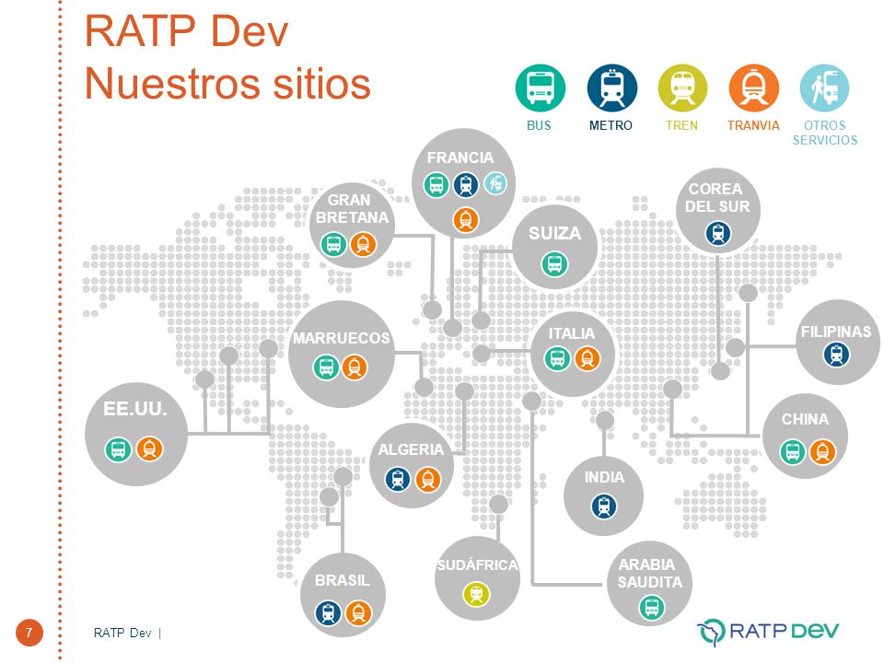Click the EE.UU. label

tap(135, 409)
